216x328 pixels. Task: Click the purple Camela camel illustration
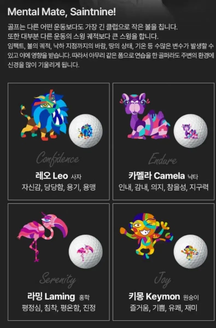click(145, 116)
